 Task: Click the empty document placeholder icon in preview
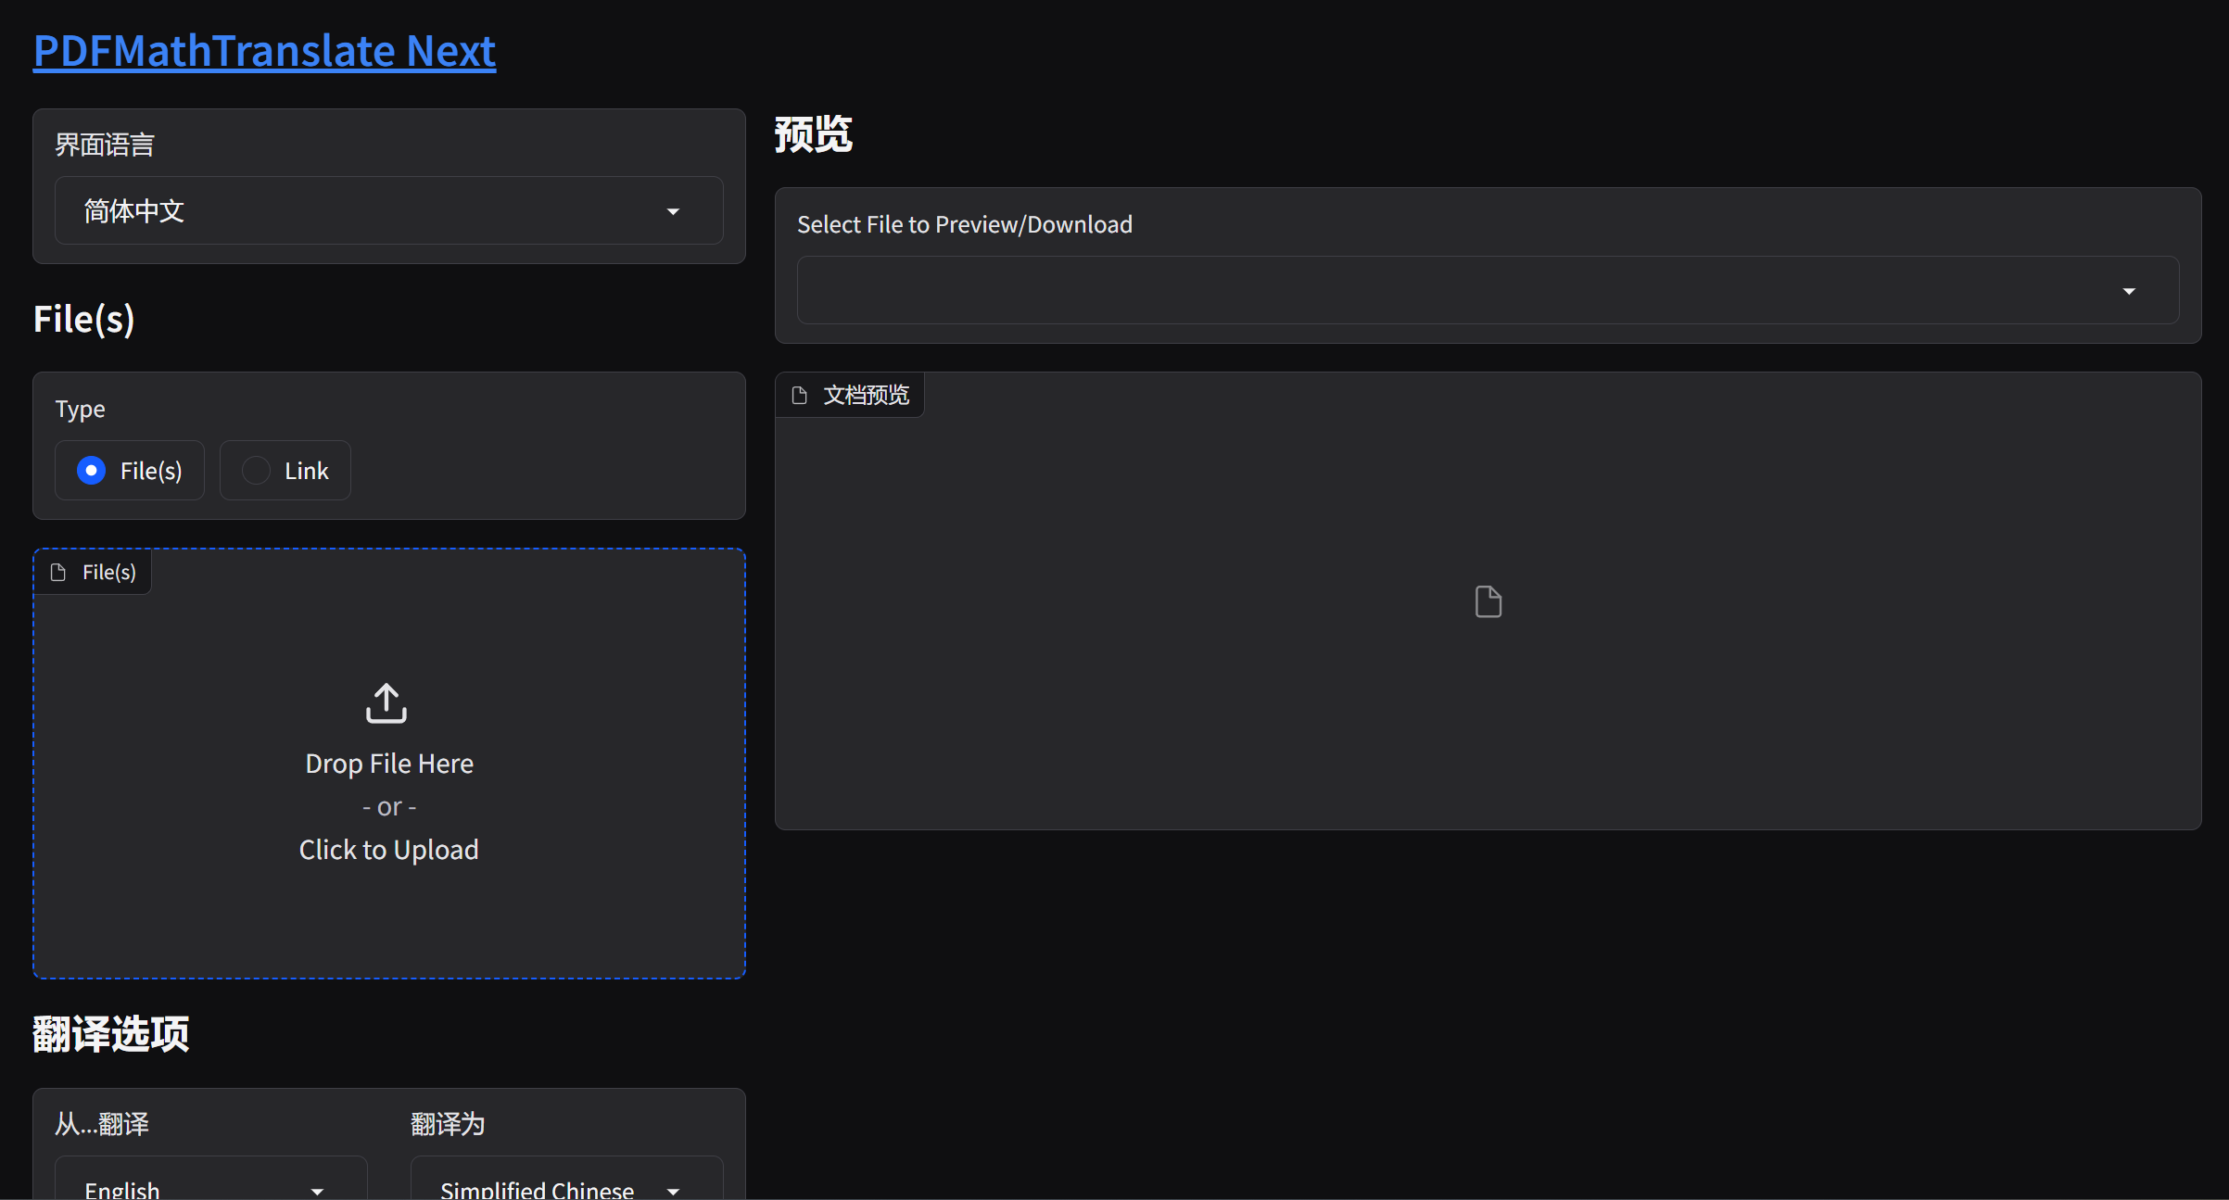click(x=1488, y=602)
